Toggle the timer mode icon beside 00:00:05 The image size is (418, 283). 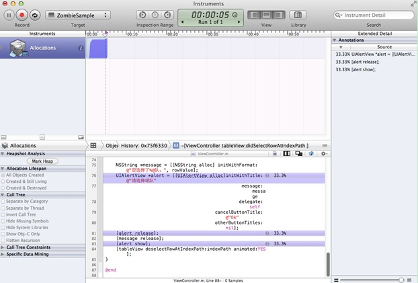(x=235, y=15)
